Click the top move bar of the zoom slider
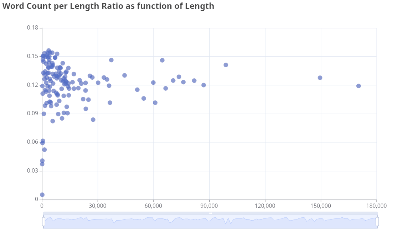 click(x=210, y=213)
